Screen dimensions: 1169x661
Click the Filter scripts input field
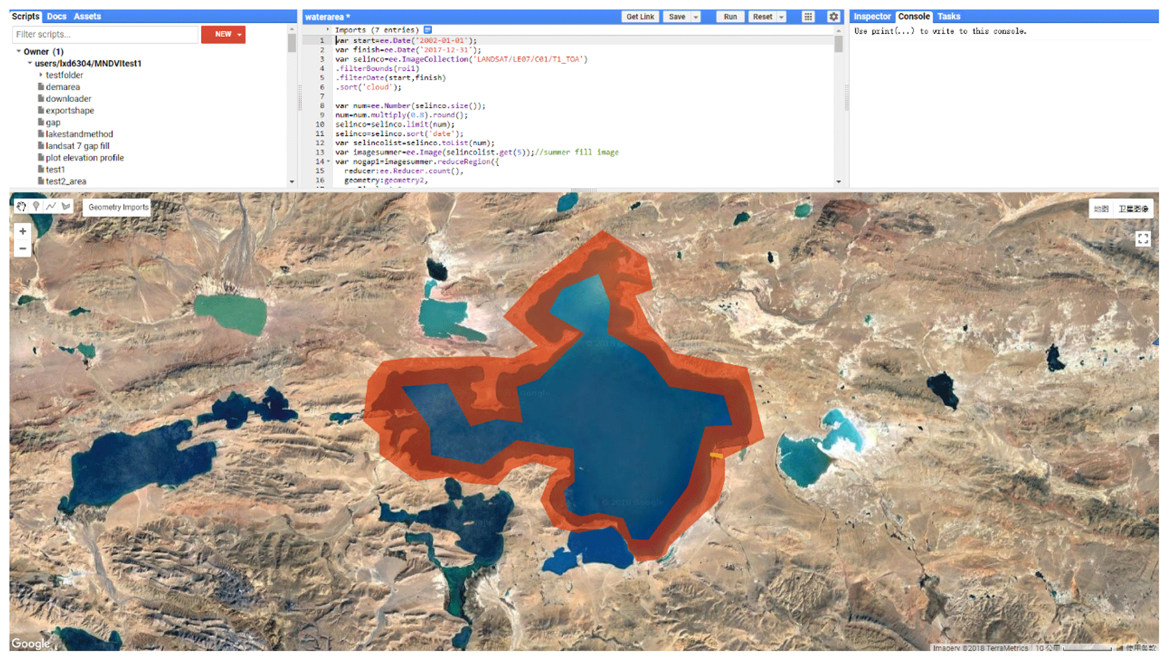click(105, 35)
